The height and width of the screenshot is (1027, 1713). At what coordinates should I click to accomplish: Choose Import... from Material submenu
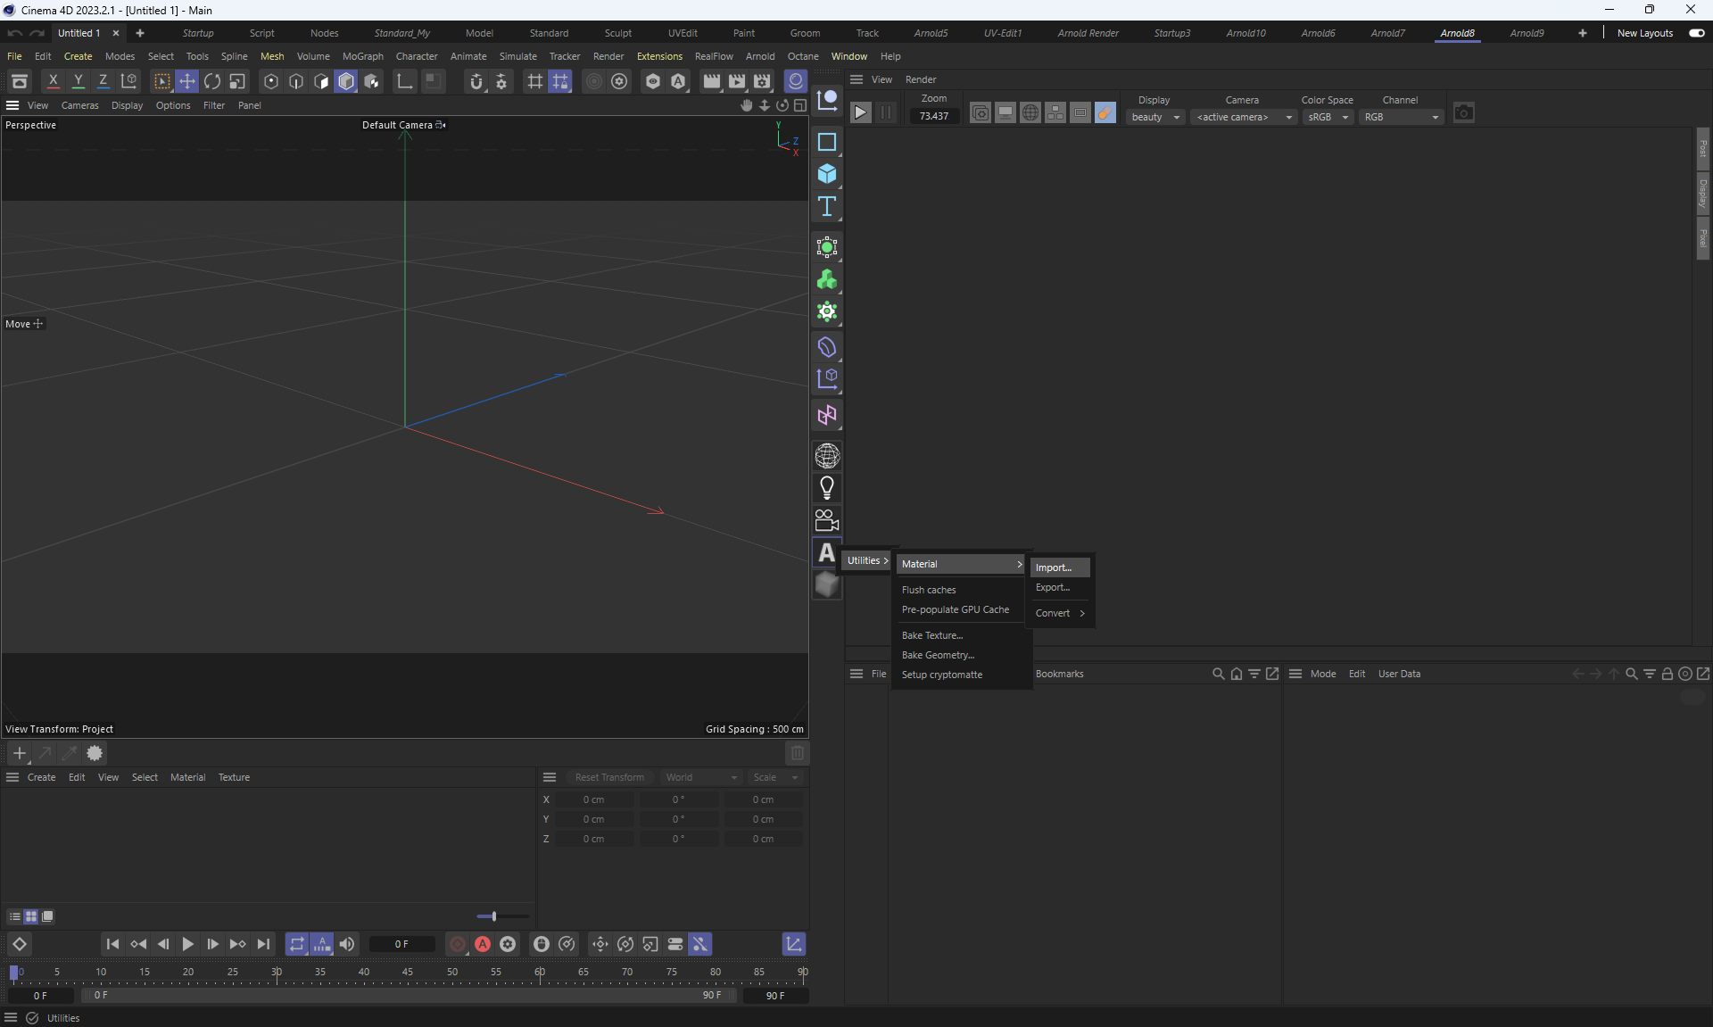pyautogui.click(x=1054, y=567)
